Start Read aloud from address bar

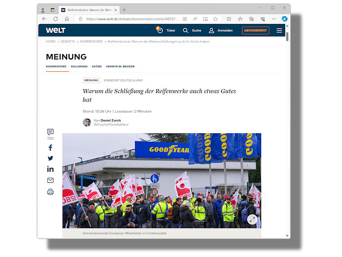pos(195,19)
